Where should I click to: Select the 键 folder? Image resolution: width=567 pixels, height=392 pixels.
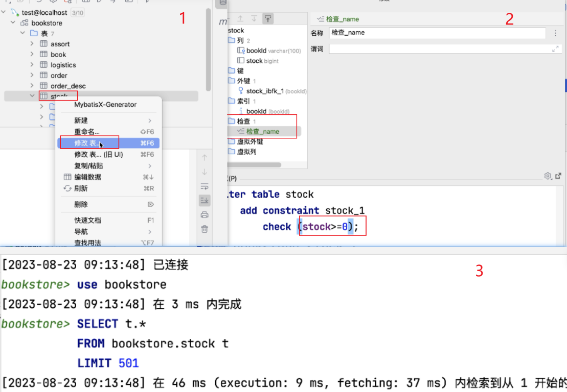click(236, 71)
